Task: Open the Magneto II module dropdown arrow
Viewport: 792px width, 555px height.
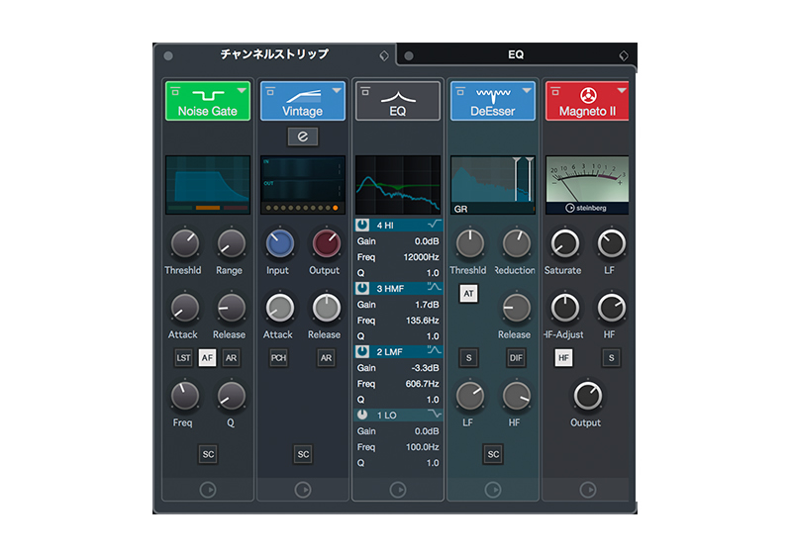Action: tap(622, 90)
